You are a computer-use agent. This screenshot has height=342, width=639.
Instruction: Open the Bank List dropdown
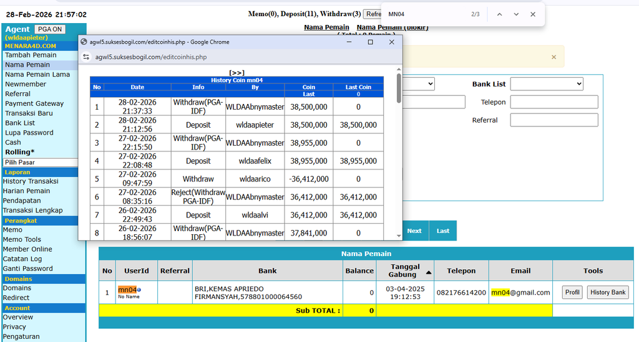547,83
